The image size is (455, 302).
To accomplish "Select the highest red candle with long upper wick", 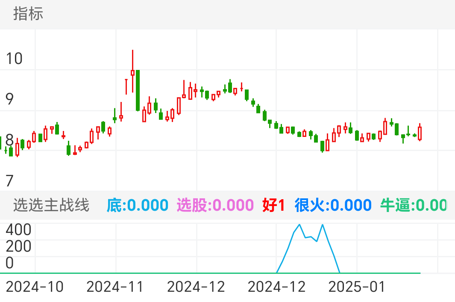I will pyautogui.click(x=132, y=73).
